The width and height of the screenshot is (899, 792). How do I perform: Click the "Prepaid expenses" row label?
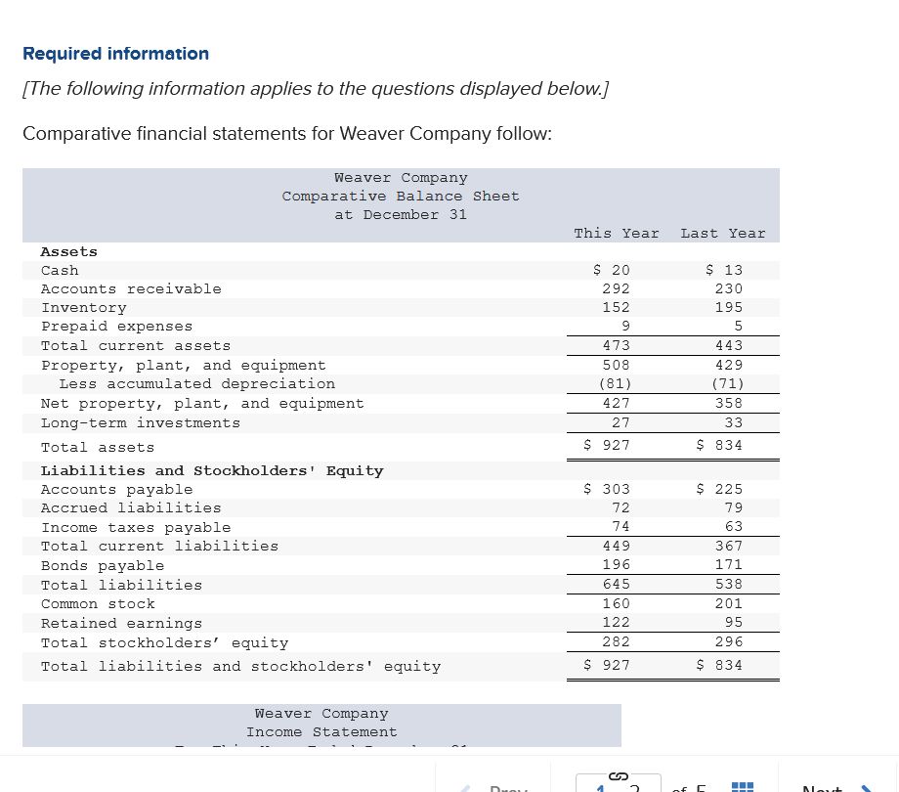(x=117, y=327)
